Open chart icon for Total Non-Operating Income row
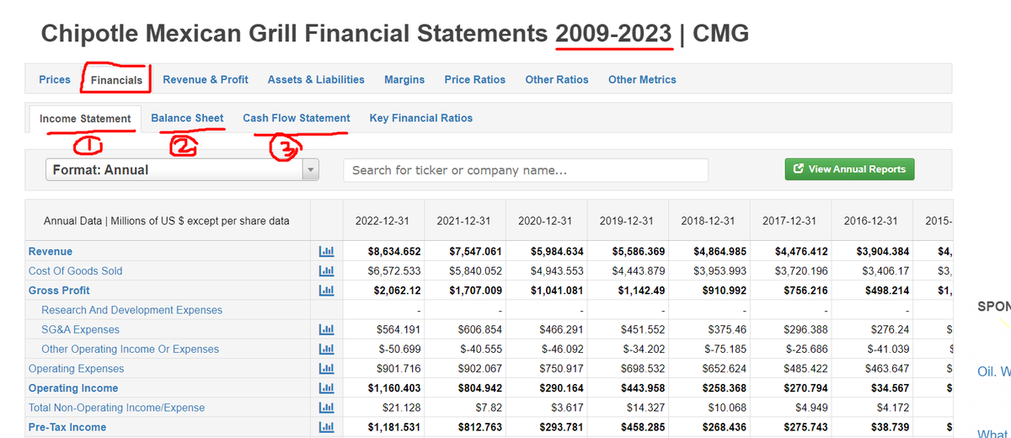Image resolution: width=1011 pixels, height=438 pixels. tap(327, 408)
